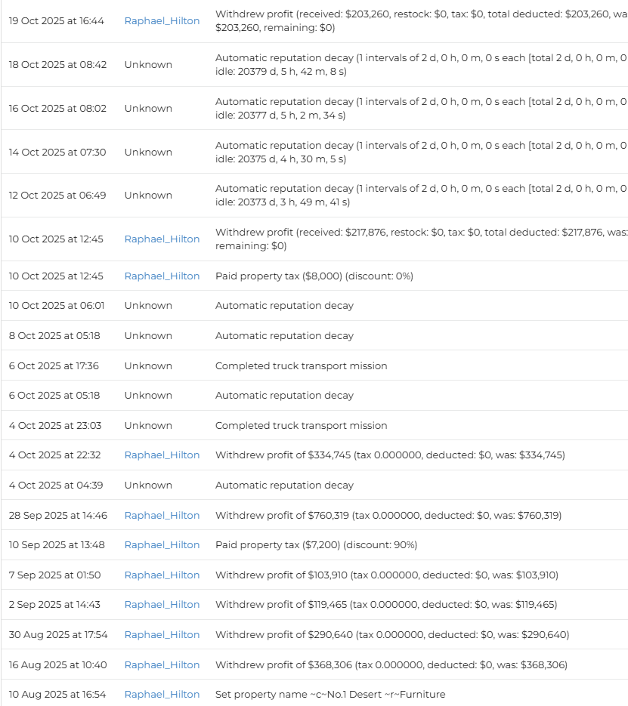
Task: Click Raphael_Hilton on 28 Sep 2025 row
Action: point(162,516)
